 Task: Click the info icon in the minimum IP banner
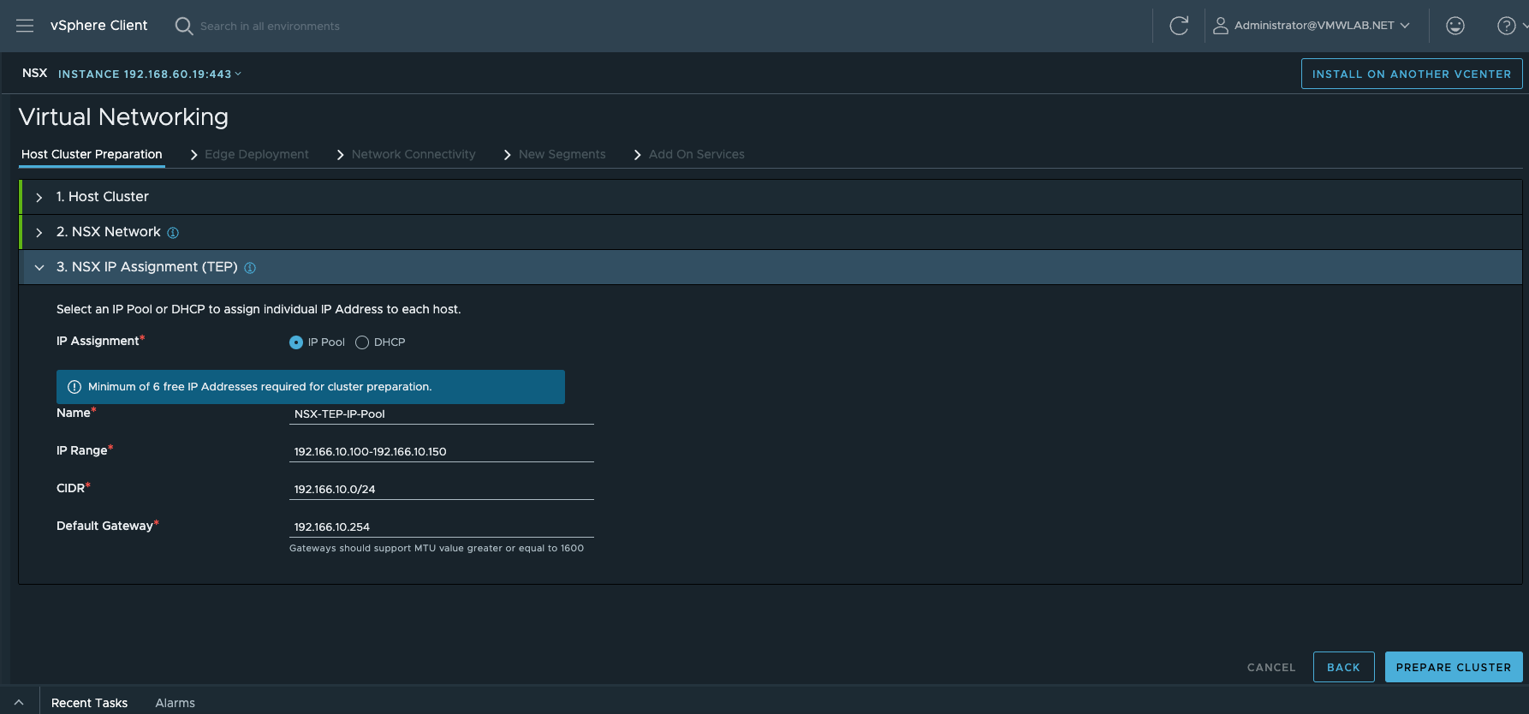click(x=74, y=387)
